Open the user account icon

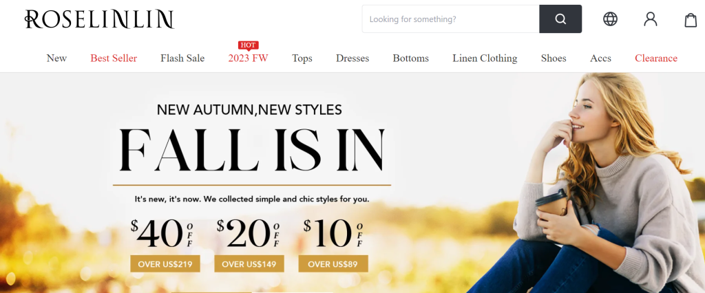pos(650,19)
